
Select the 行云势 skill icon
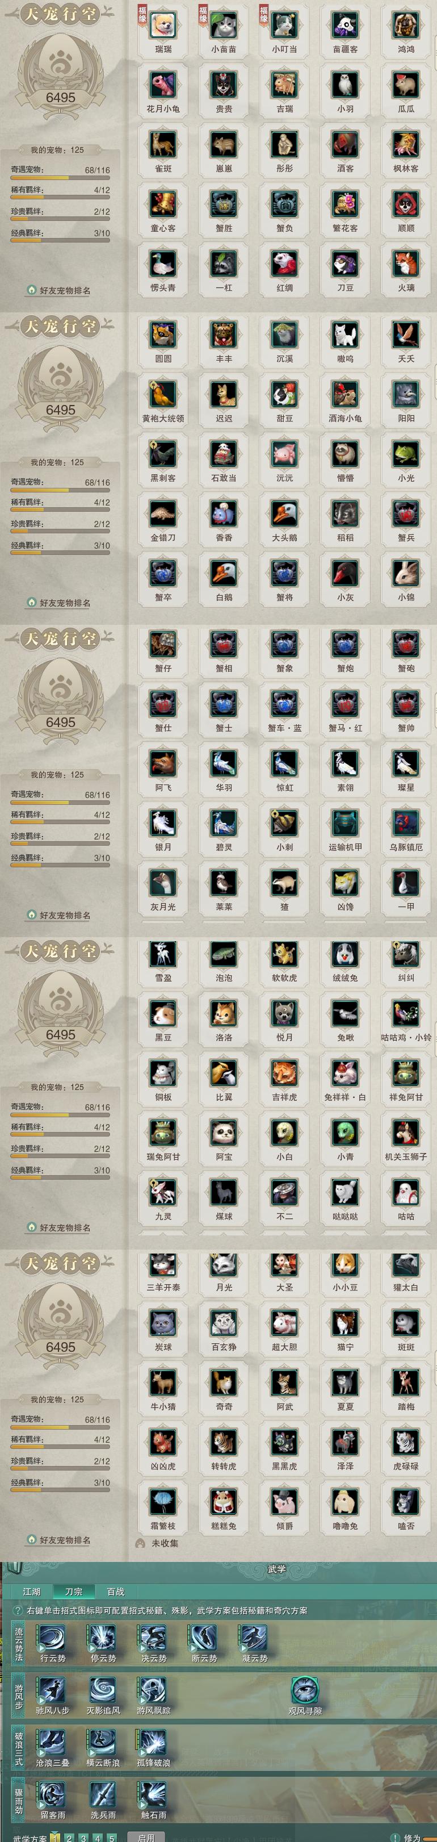coord(52,1638)
